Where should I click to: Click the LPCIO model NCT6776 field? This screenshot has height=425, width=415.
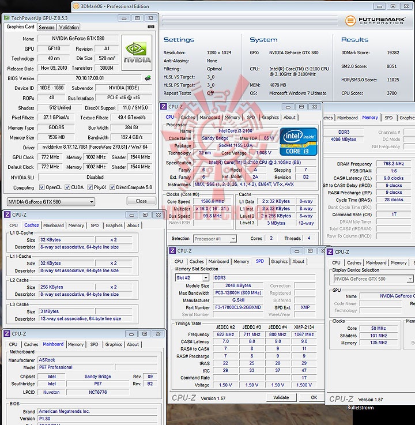[x=98, y=392]
